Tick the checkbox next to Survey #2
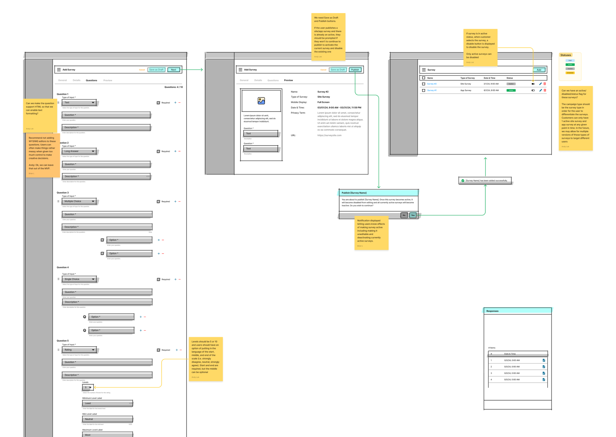616x437 pixels. click(424, 84)
